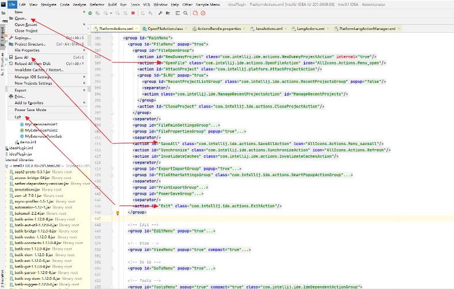Switch to the PlatformLangActionManager.xml tab
The image size is (454, 289).
(x=367, y=29)
